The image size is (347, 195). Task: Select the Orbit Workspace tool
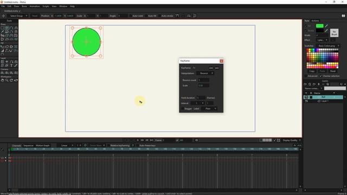16,80
